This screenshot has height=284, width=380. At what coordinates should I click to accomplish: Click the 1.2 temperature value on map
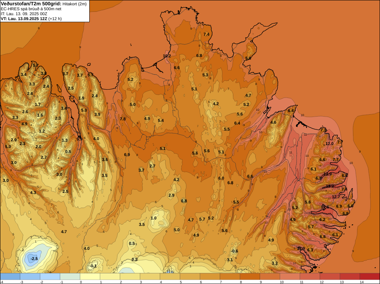(x=42, y=131)
